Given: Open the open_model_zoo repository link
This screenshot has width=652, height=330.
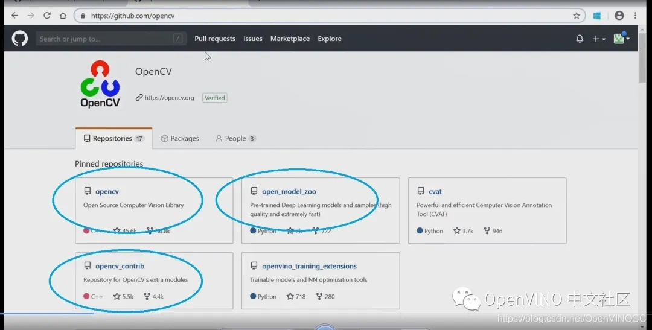Looking at the screenshot, I should coord(289,192).
